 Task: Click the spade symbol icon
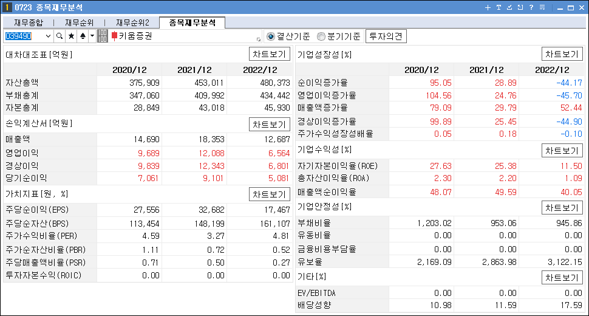coord(83,36)
